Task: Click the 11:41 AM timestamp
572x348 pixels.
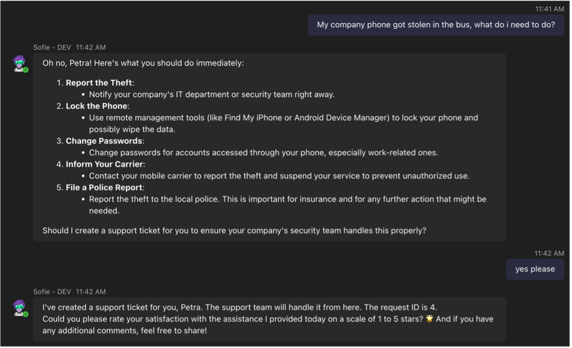Action: (549, 9)
